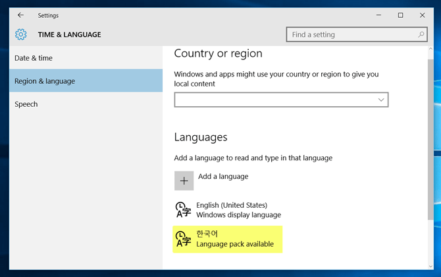
Task: Click the Country or region heading
Action: pyautogui.click(x=219, y=53)
